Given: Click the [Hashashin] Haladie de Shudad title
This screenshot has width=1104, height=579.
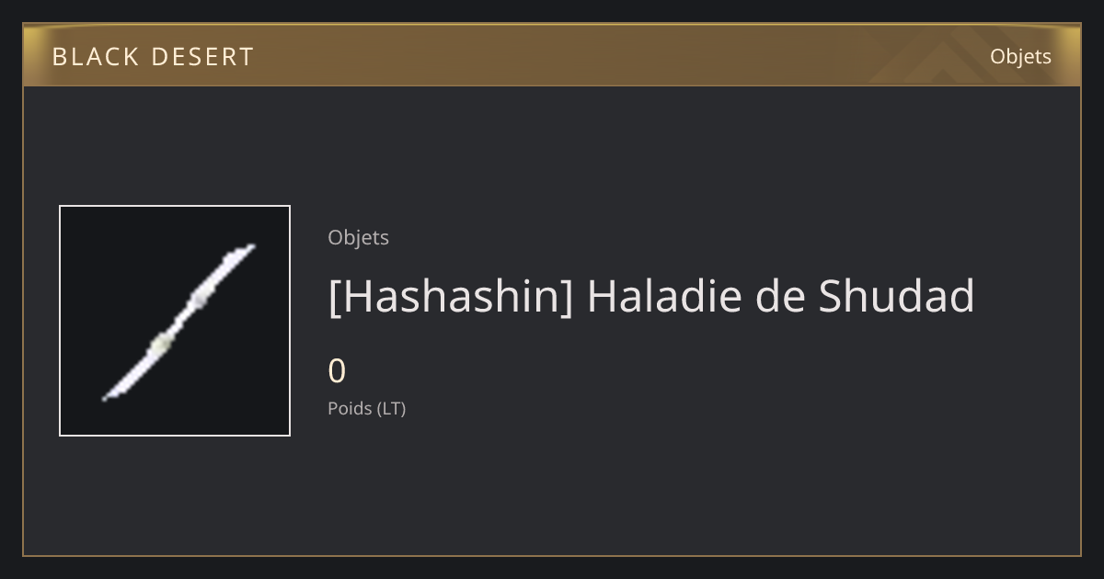Looking at the screenshot, I should [x=650, y=297].
